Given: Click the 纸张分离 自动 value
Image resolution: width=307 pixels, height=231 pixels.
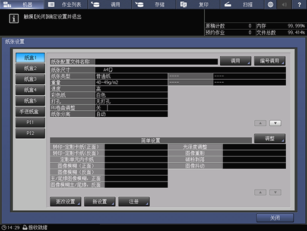Looking at the screenshot, I should pyautogui.click(x=131, y=114).
